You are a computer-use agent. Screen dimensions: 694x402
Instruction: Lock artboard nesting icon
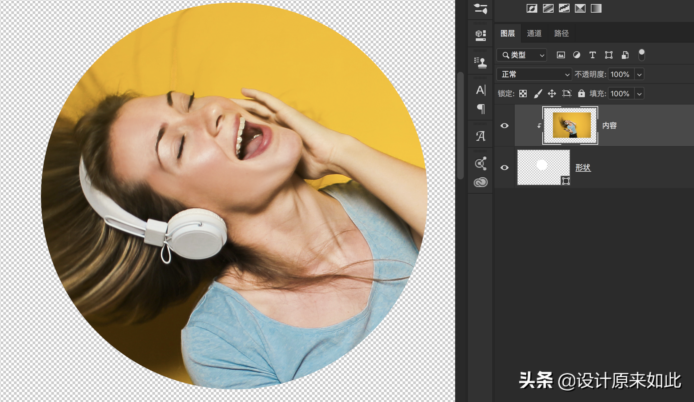point(567,94)
